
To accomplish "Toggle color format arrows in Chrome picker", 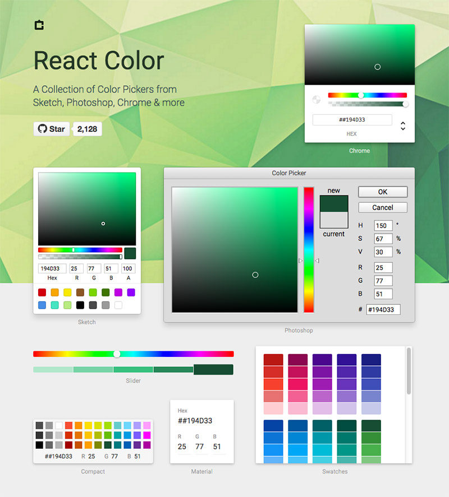I will [x=403, y=126].
